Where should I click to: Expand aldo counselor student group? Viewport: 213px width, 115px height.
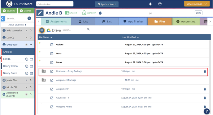point(31,30)
